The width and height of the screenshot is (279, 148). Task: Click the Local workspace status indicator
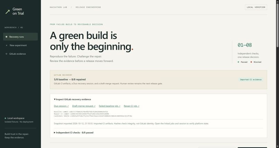tap(15, 118)
